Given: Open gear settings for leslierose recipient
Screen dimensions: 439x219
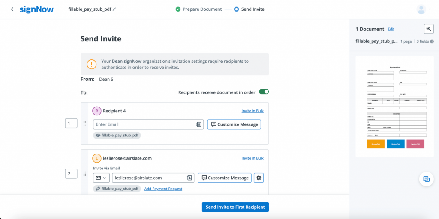Looking at the screenshot, I should tap(259, 178).
